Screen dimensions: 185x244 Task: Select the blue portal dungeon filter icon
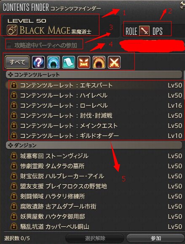click(x=54, y=62)
